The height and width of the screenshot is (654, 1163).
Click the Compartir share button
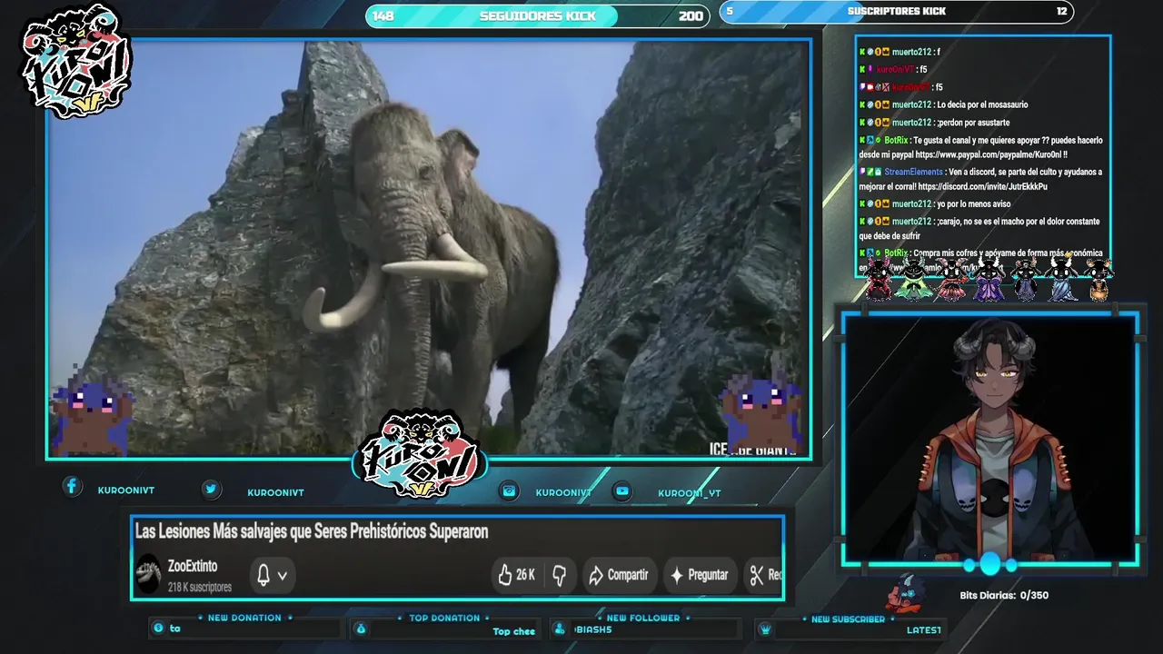coord(618,575)
